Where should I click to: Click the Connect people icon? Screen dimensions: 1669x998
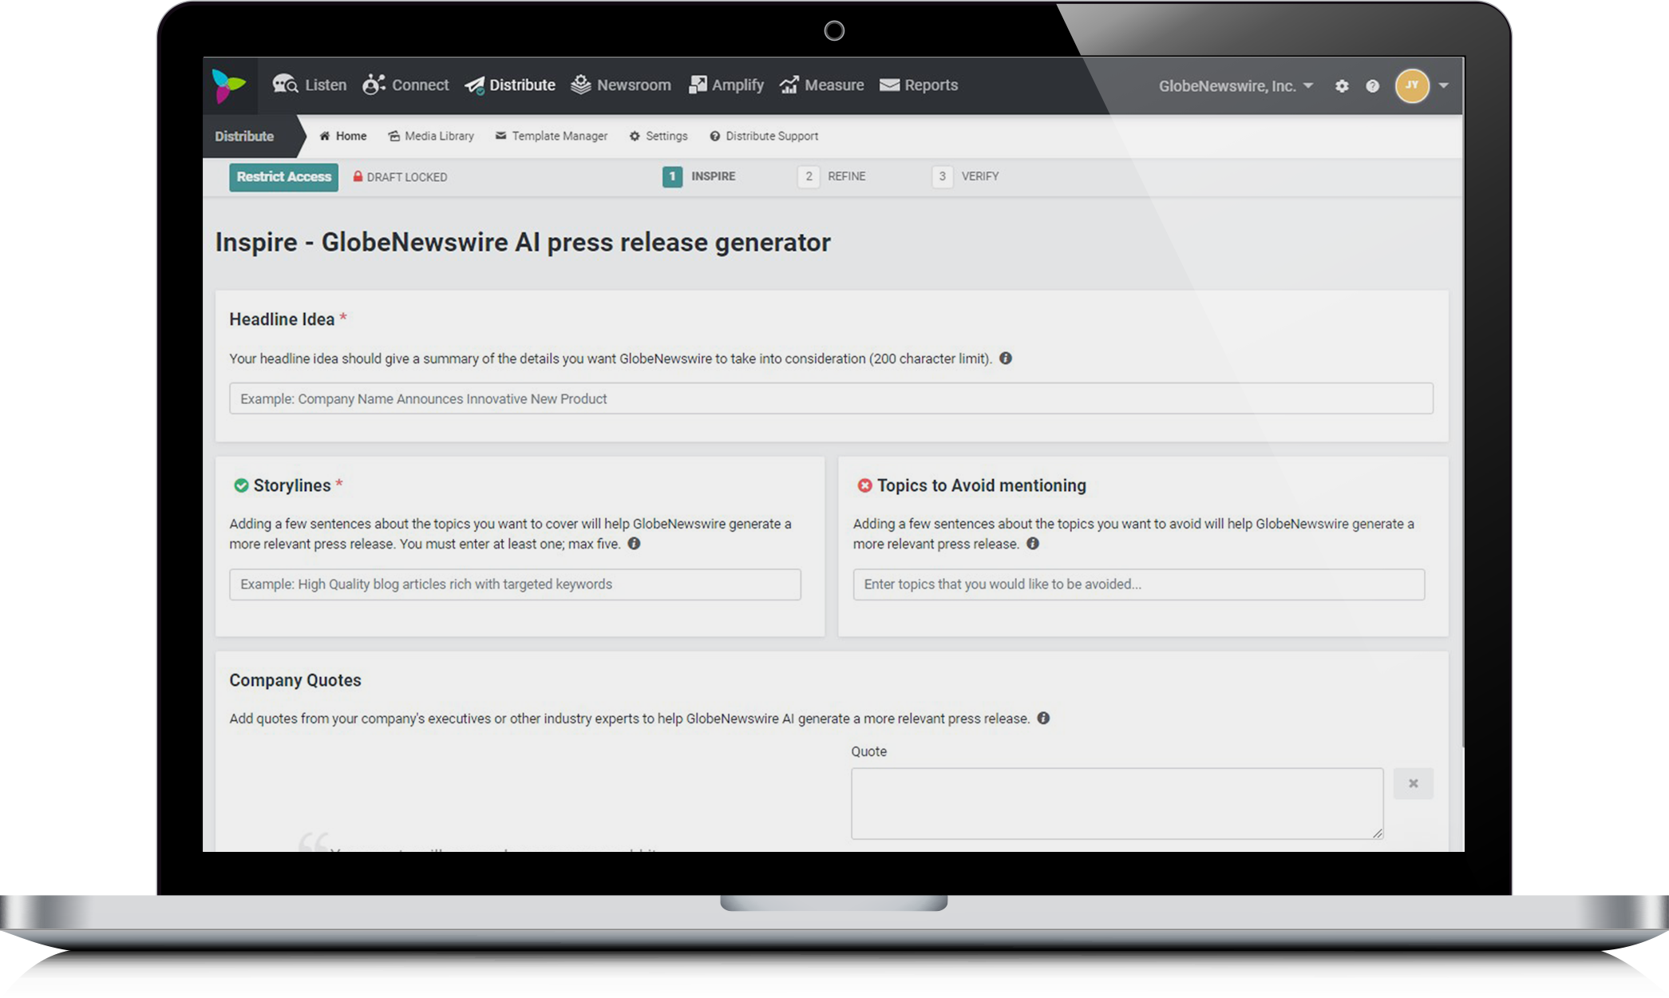374,85
